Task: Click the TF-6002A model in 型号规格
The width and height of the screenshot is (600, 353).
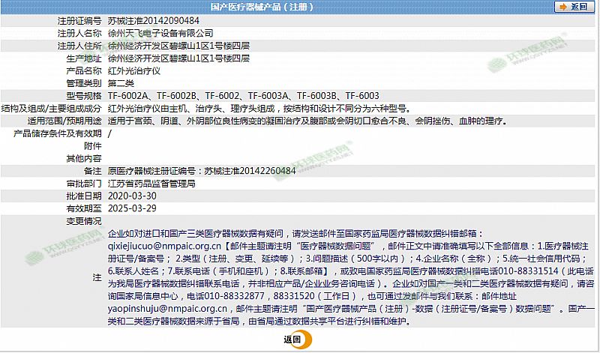Action: coord(130,96)
